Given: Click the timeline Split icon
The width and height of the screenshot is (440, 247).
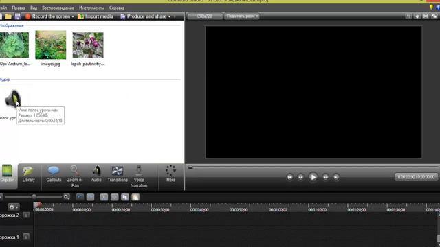Looking at the screenshot, I should pyautogui.click(x=115, y=197).
